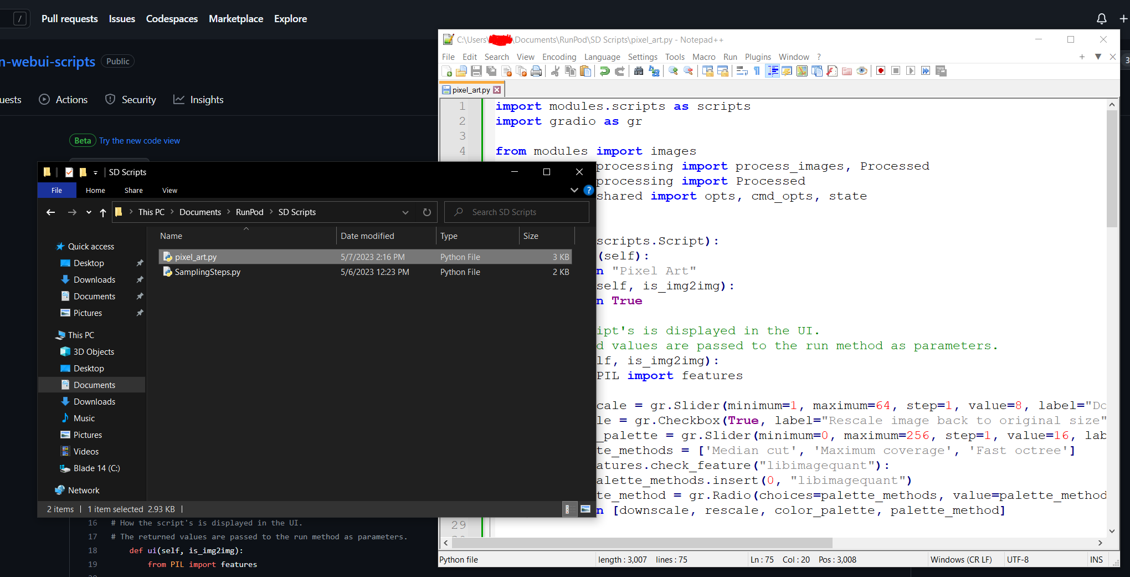Start macro recording with the red dot
This screenshot has width=1130, height=577.
pyautogui.click(x=881, y=71)
